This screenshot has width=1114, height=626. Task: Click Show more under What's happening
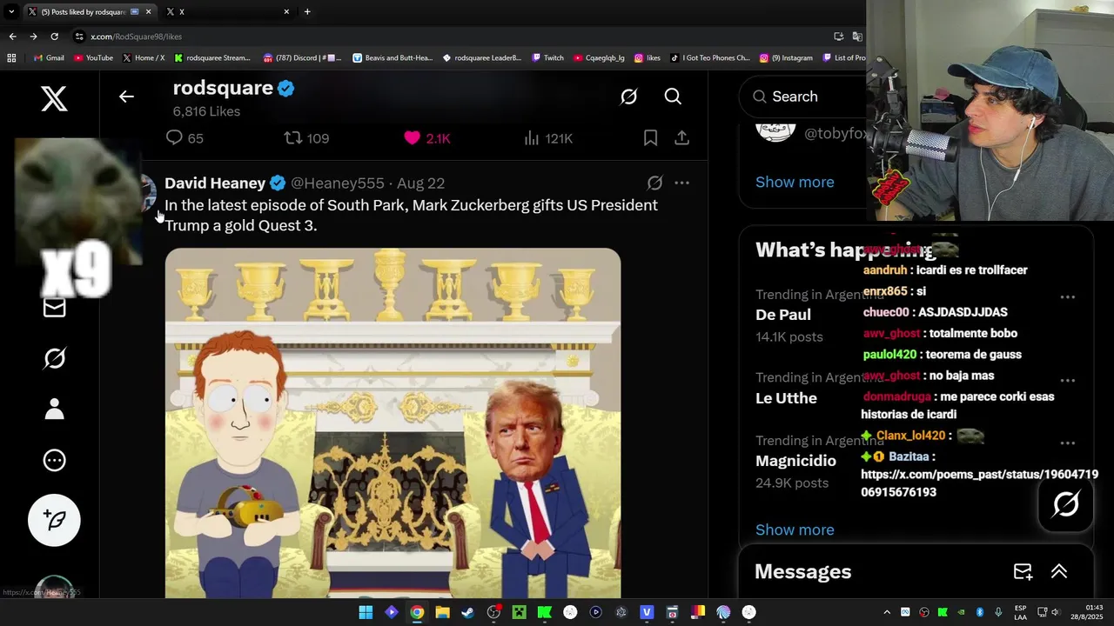pyautogui.click(x=795, y=529)
